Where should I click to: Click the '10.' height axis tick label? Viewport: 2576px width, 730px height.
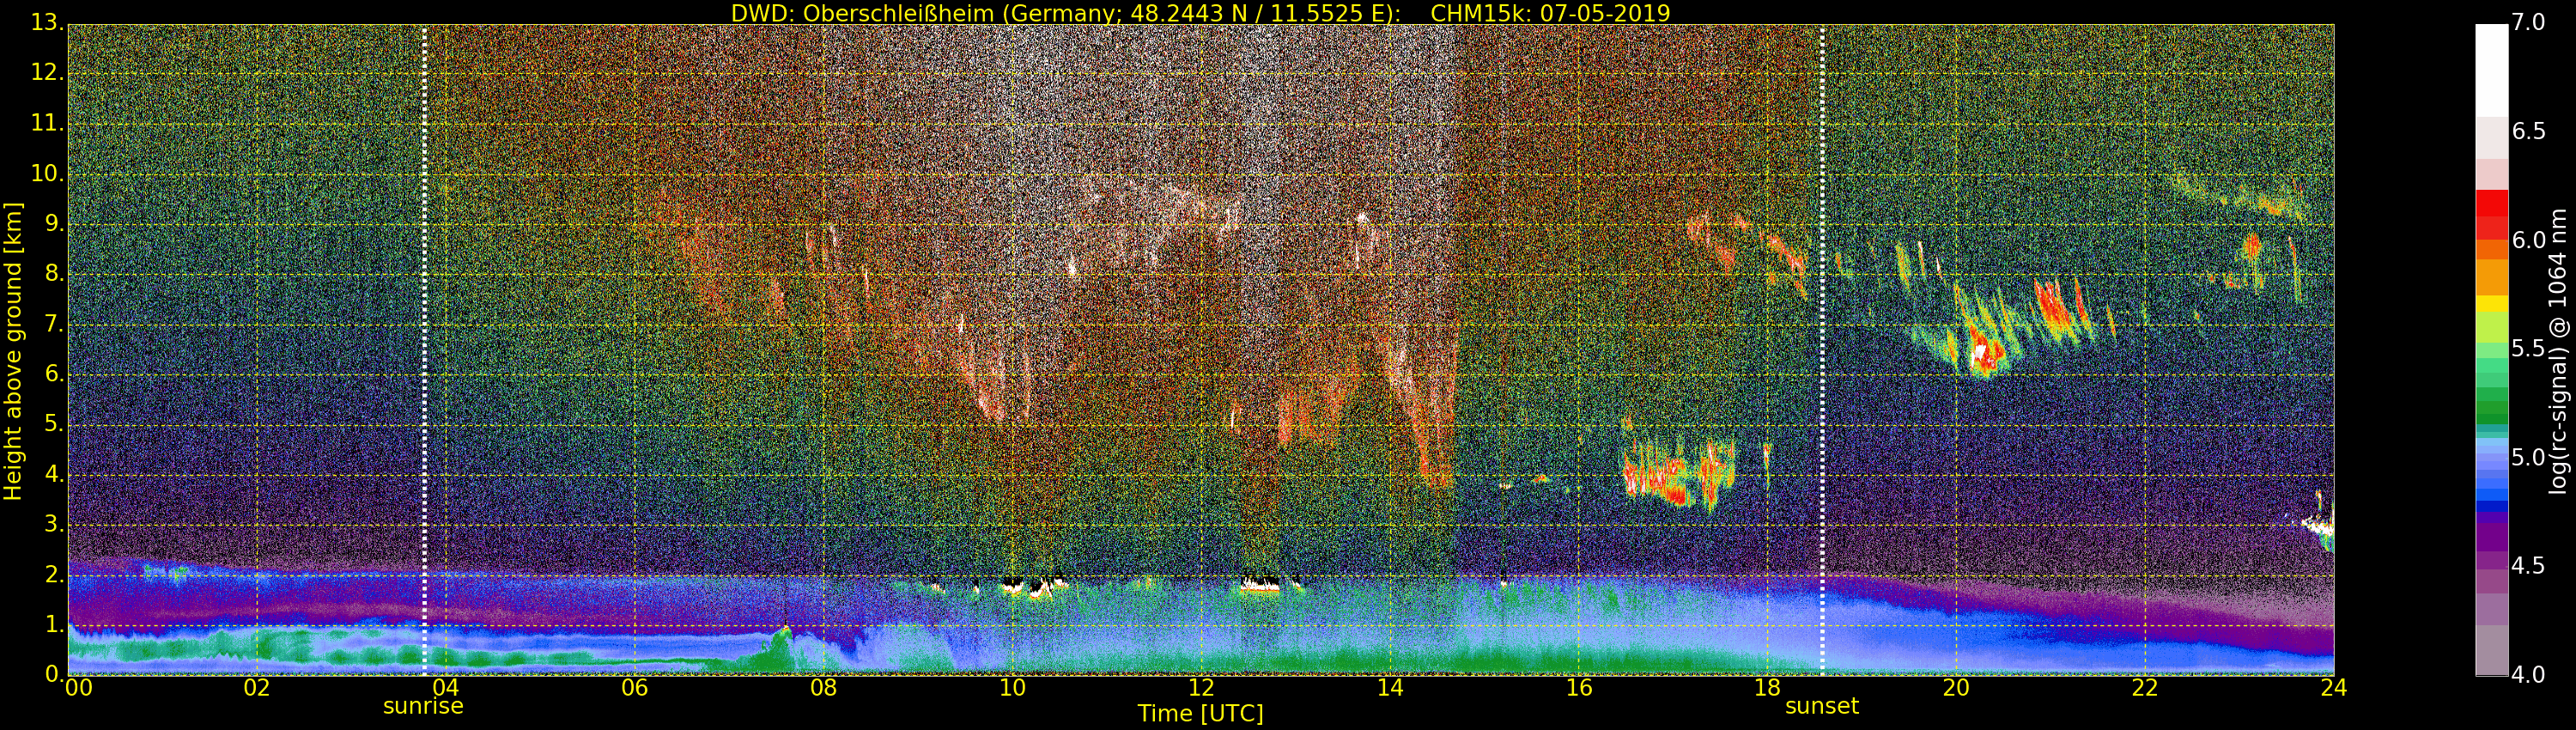point(47,173)
